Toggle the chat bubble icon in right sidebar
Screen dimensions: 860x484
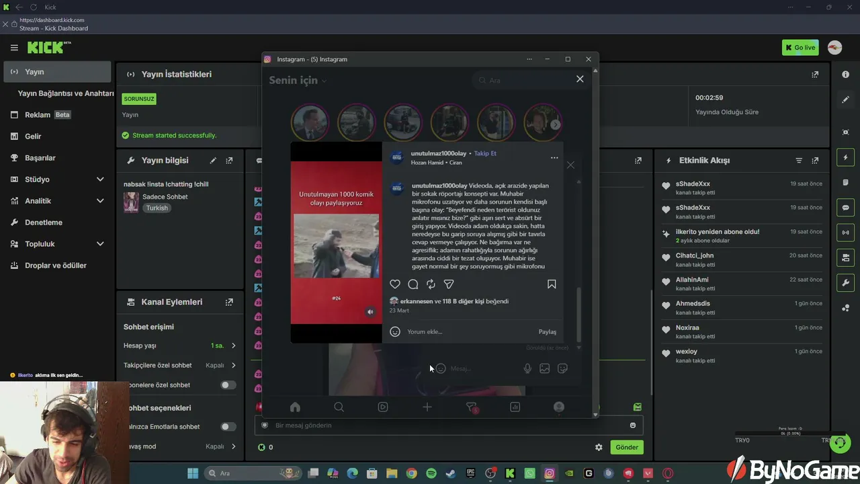click(x=846, y=208)
